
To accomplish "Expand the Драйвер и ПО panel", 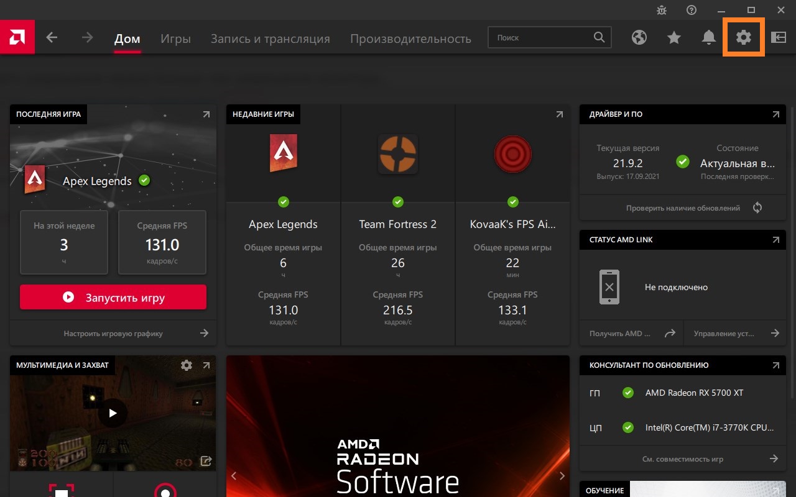I will pyautogui.click(x=775, y=114).
